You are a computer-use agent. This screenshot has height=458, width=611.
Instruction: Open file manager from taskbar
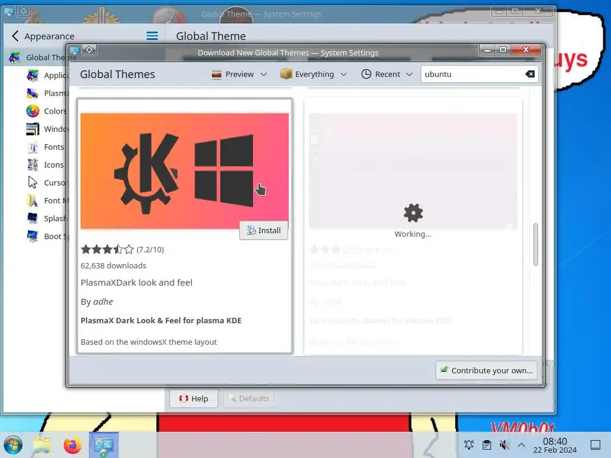42,445
